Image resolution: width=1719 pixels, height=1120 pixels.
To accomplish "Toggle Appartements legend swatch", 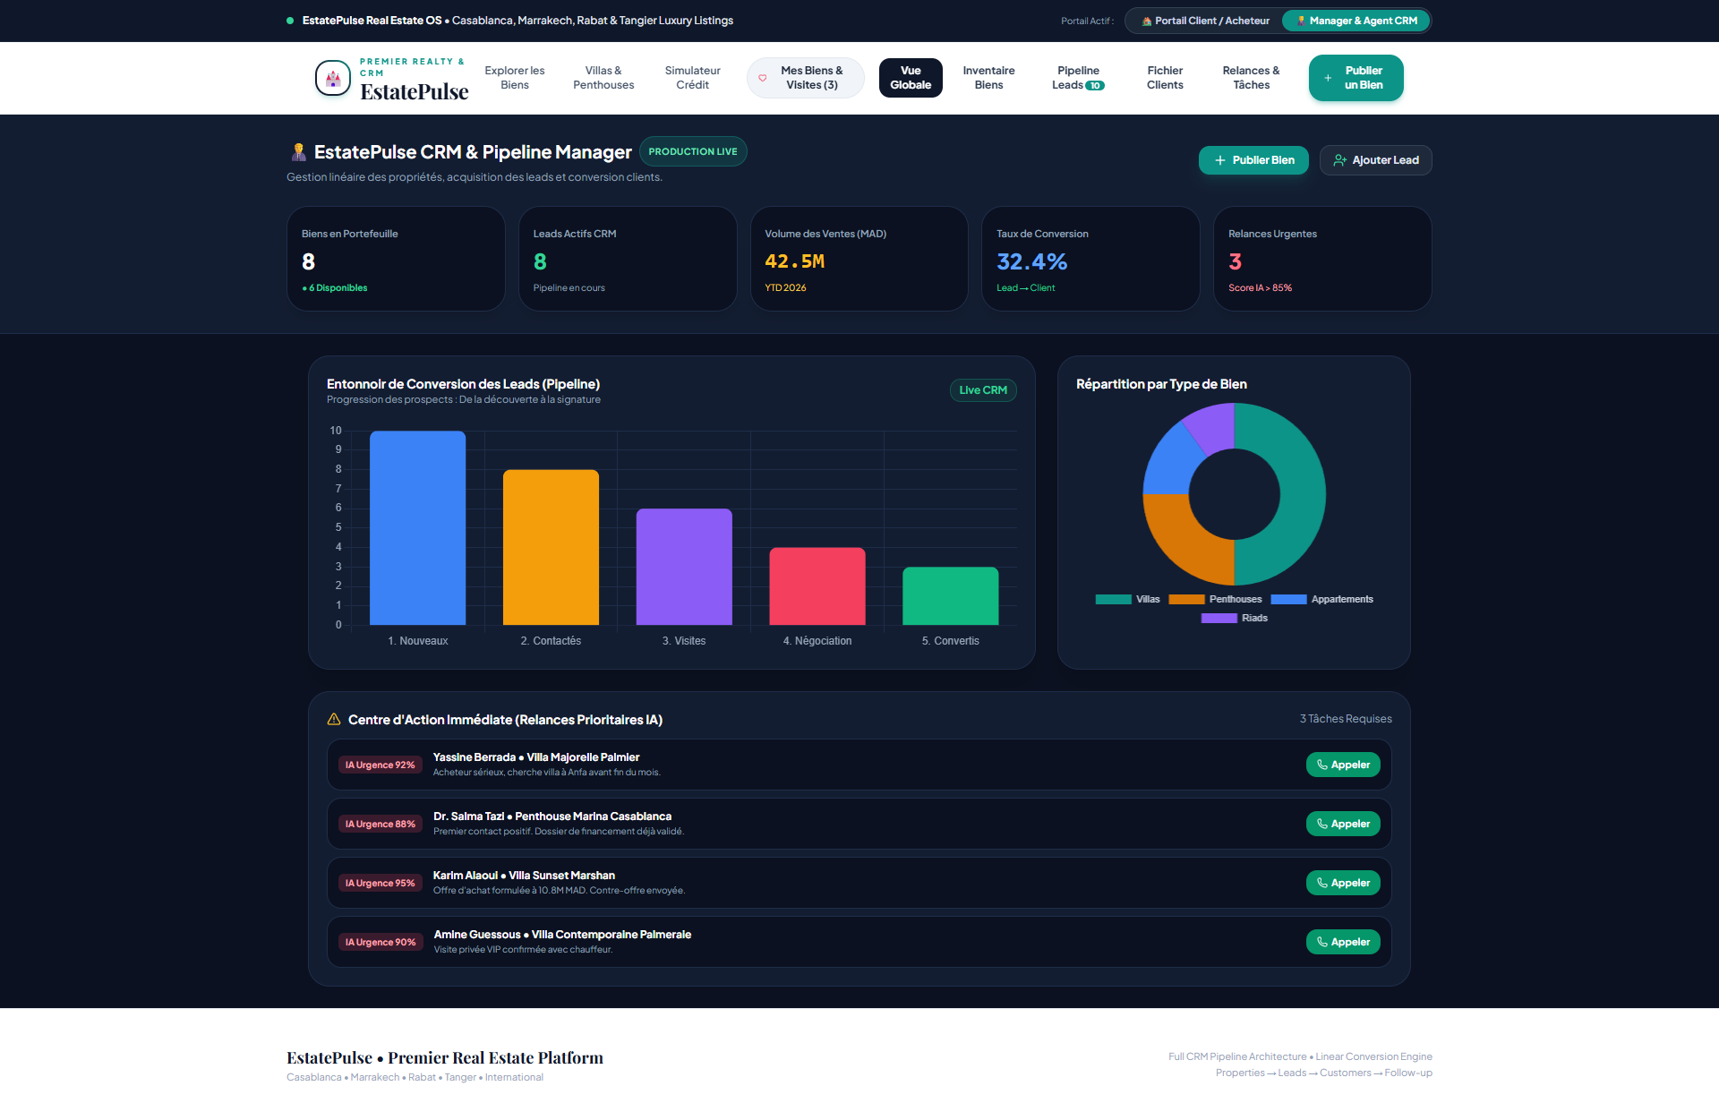I will pyautogui.click(x=1288, y=600).
